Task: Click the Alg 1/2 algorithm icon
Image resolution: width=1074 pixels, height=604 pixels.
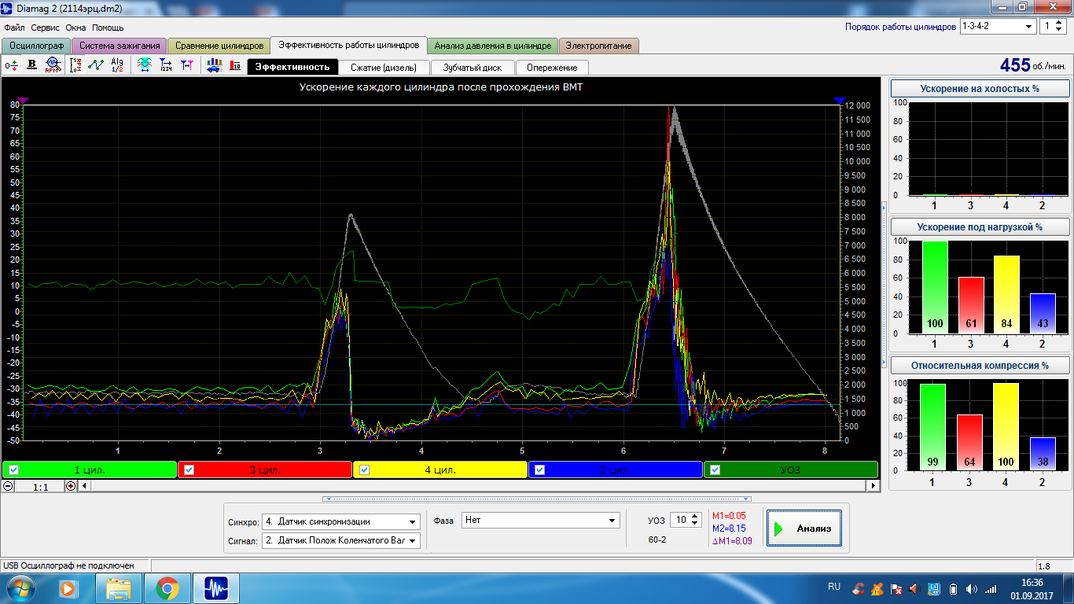Action: pos(117,65)
